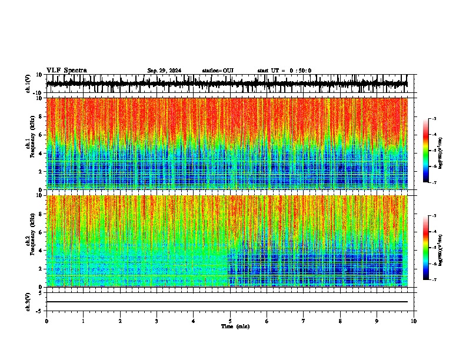466x360 pixels.
Task: Click the 'Time (min)' axis label
Action: tap(235, 326)
